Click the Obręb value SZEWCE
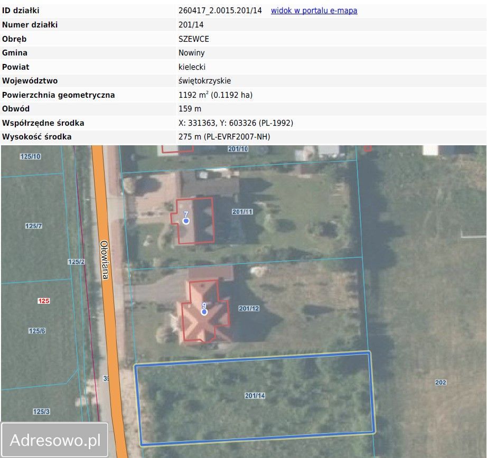 click(194, 39)
